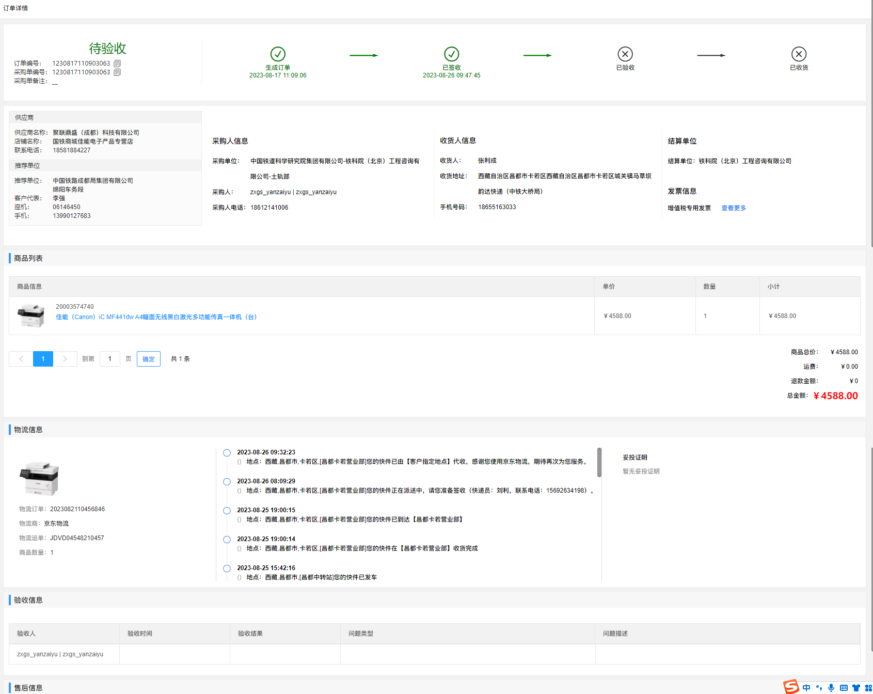This screenshot has width=873, height=694.
Task: Click the 生成订单 green checkmark step icon
Action: 278,54
